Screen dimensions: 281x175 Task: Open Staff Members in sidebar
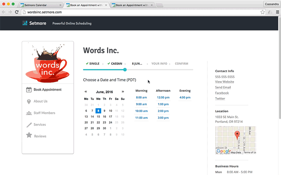click(x=44, y=113)
